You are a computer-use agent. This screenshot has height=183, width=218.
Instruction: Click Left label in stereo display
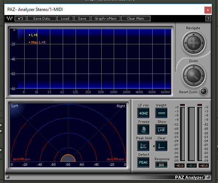(x=15, y=106)
